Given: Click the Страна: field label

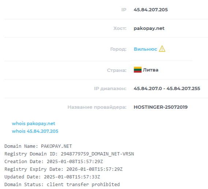Looking at the screenshot, I should 117,70.
